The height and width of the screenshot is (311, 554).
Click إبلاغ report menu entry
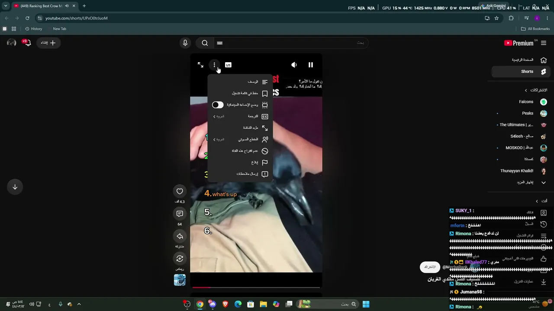240,162
